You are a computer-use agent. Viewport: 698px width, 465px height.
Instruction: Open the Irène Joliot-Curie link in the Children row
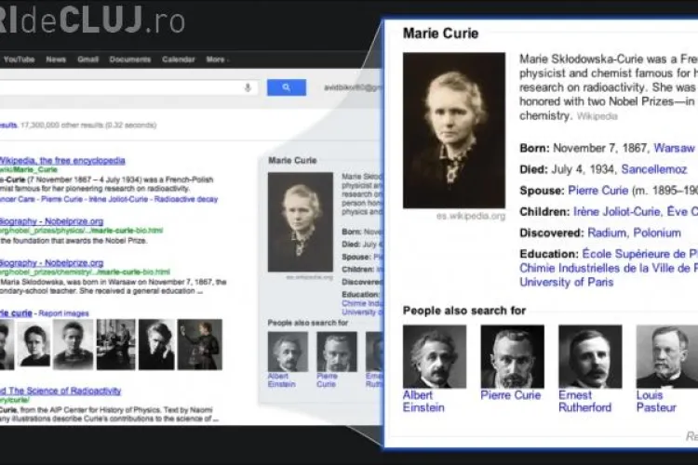tap(616, 212)
